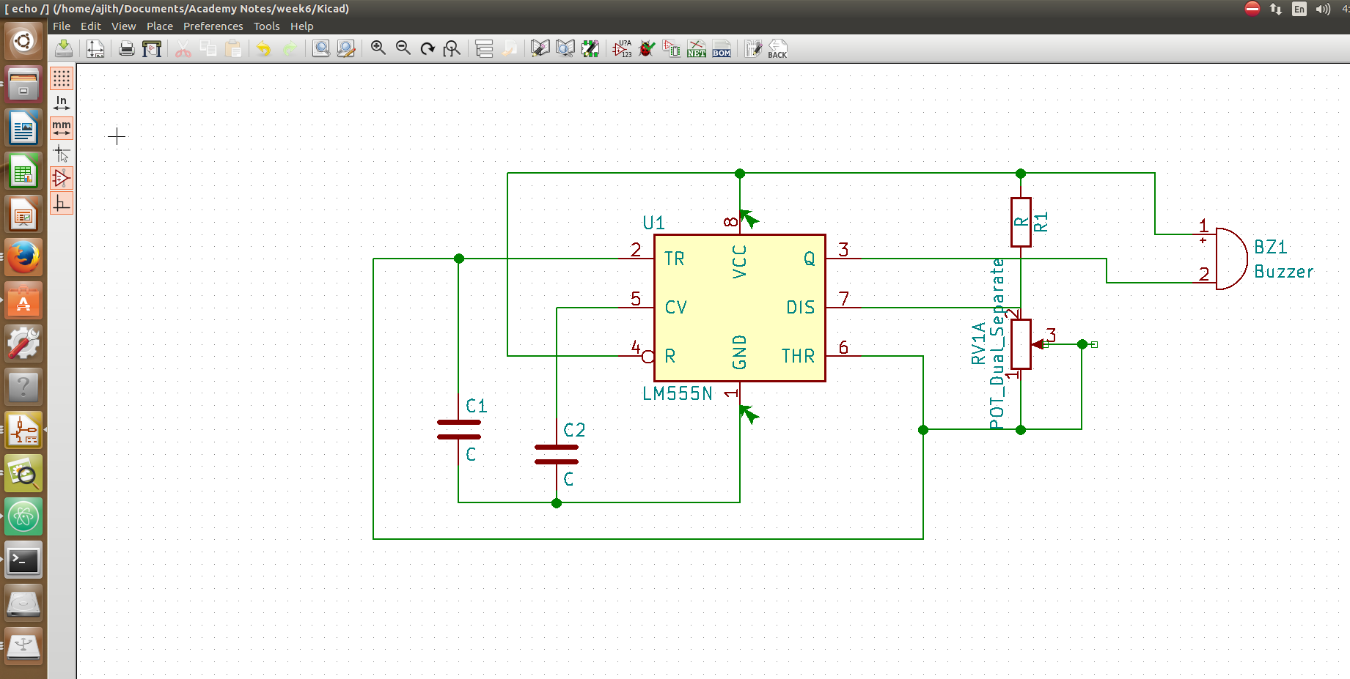Image resolution: width=1350 pixels, height=679 pixels.
Task: Run CvPcb to associate footprints
Action: pyautogui.click(x=672, y=48)
